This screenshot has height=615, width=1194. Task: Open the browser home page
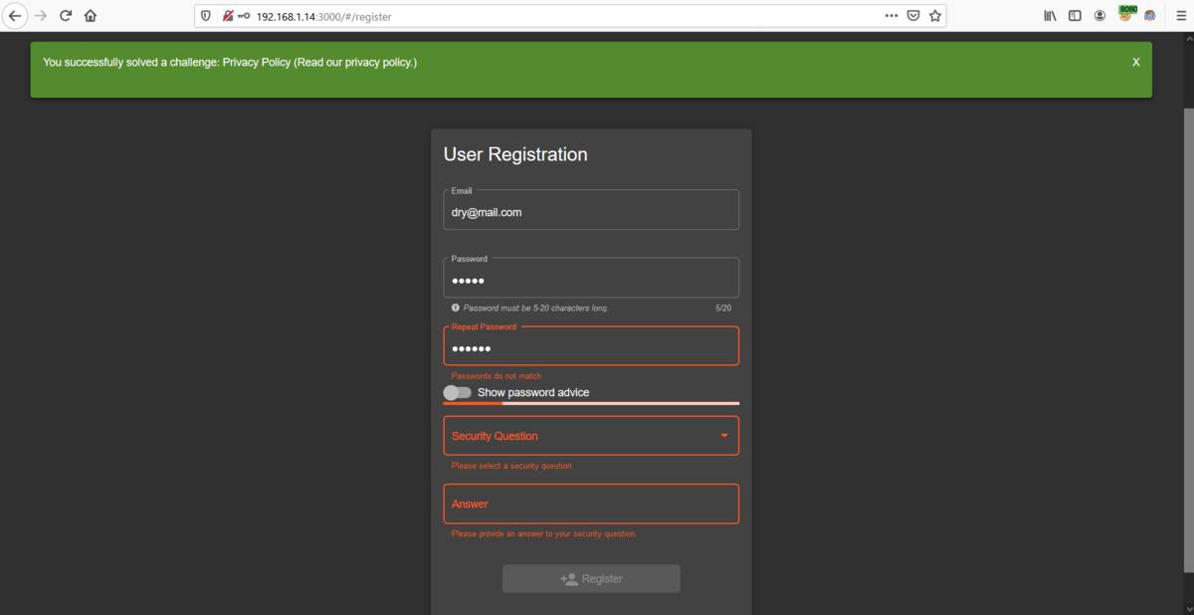point(91,16)
